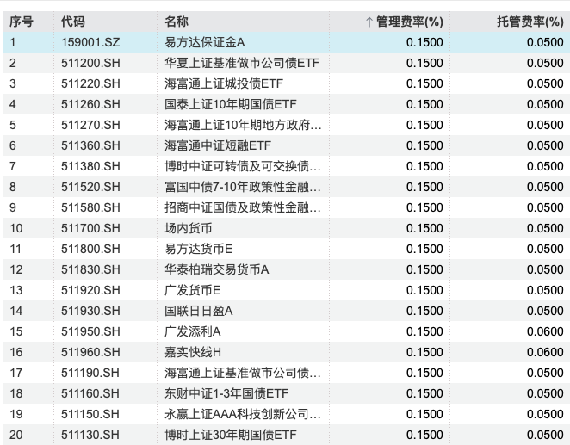Open 广发添利A fund name

coord(193,331)
